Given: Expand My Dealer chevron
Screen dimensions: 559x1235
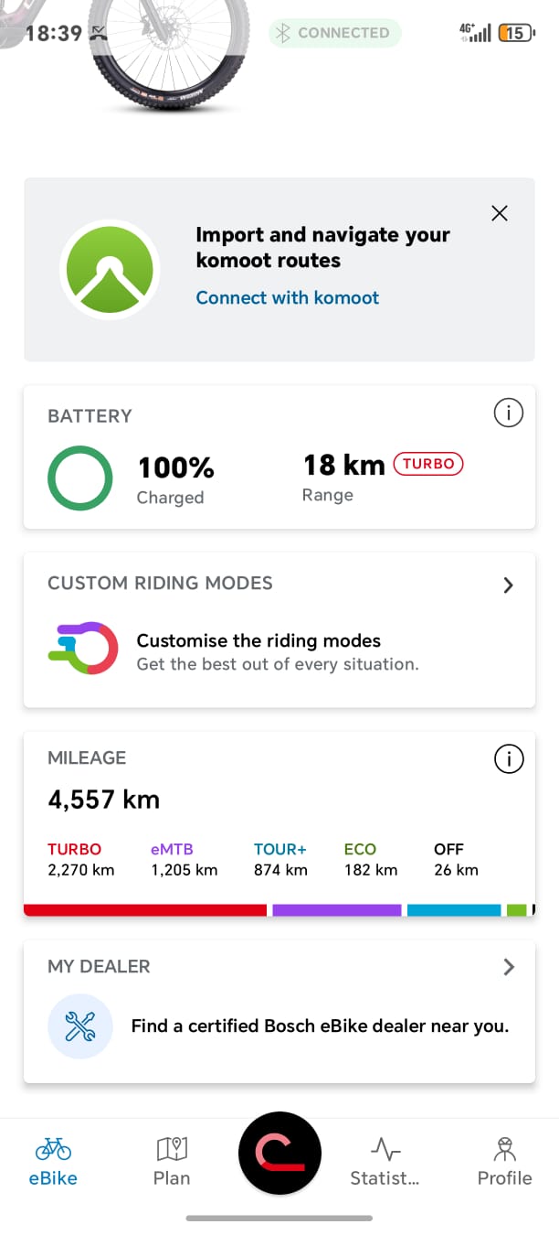Looking at the screenshot, I should (509, 967).
